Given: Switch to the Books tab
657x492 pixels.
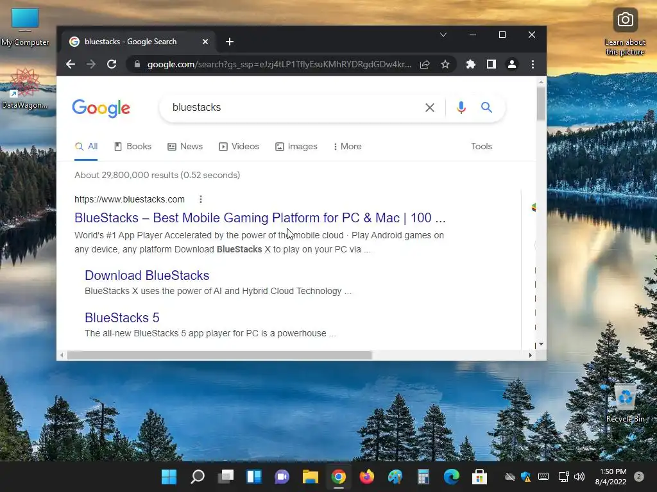Looking at the screenshot, I should pos(133,147).
